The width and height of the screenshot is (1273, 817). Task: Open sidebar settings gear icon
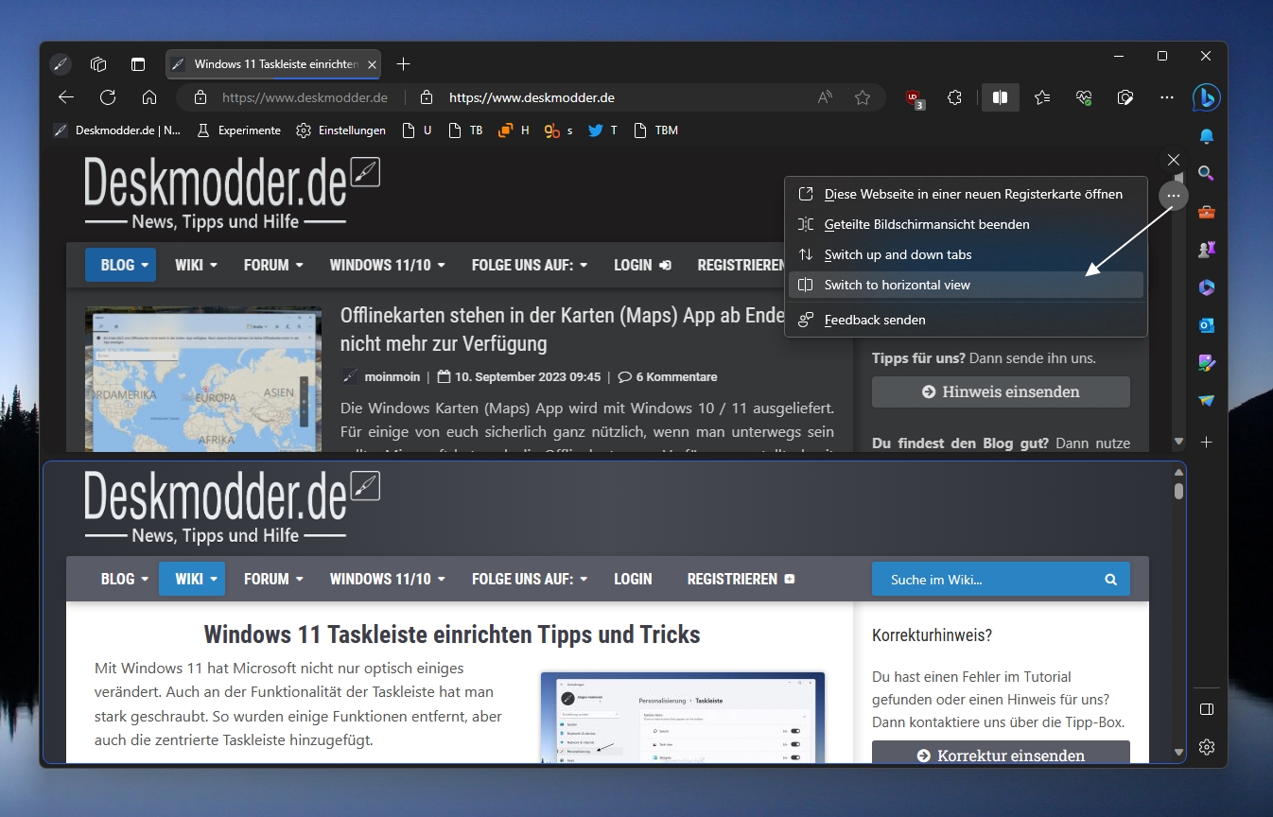click(1206, 747)
